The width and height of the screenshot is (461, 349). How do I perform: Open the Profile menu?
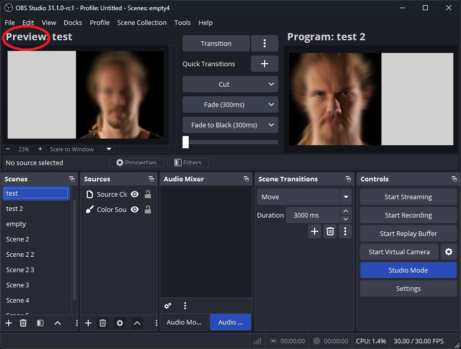[99, 22]
